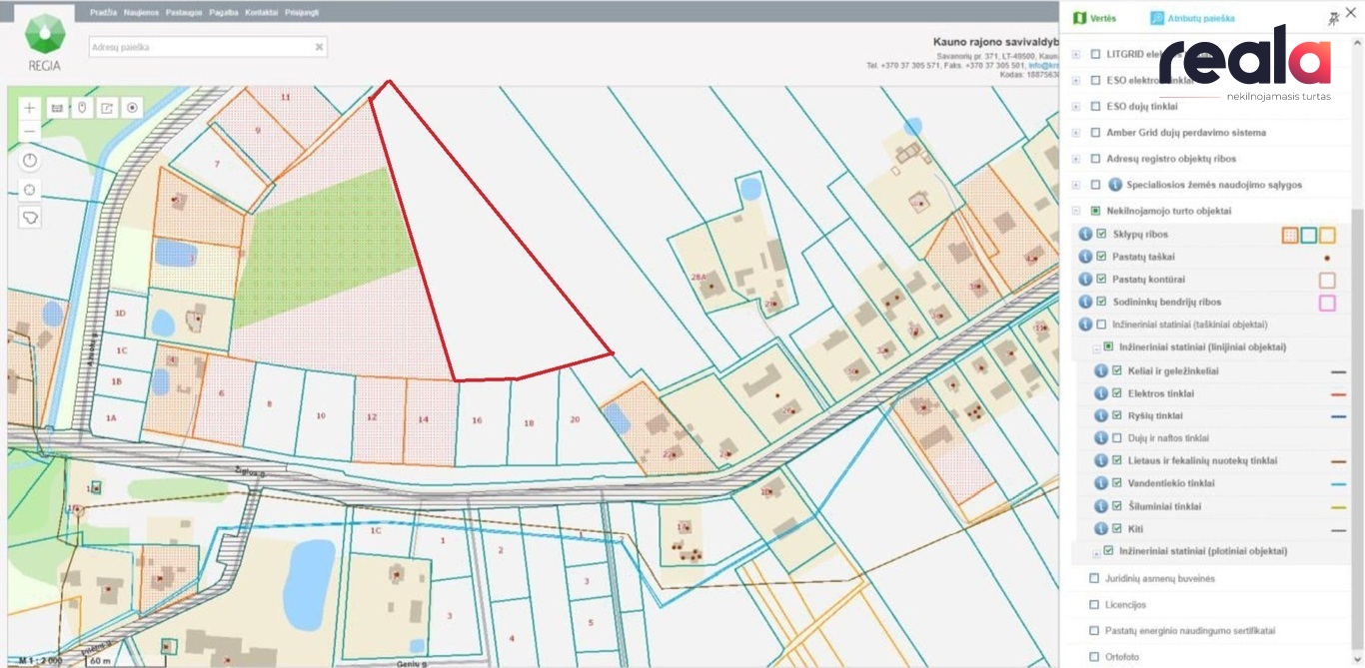Viewport: 1365px width, 668px height.
Task: Select the measure ruler tool
Action: 57,108
